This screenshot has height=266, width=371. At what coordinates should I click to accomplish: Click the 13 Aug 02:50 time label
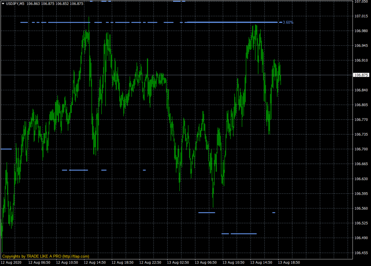[x=178, y=262]
